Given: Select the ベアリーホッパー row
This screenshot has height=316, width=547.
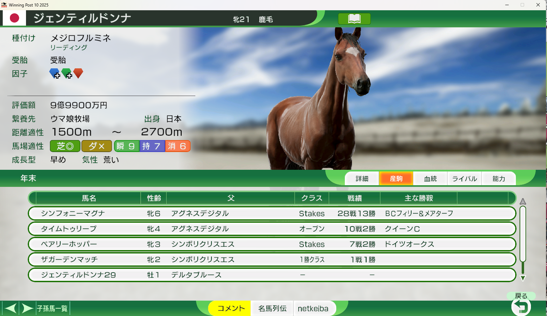Looking at the screenshot, I should 272,244.
